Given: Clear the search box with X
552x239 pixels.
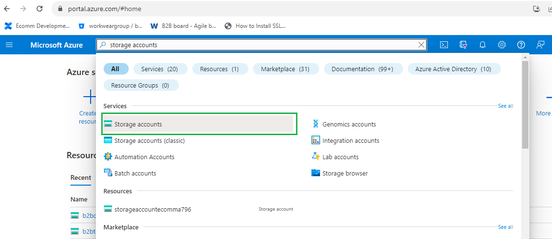Looking at the screenshot, I should [x=421, y=45].
